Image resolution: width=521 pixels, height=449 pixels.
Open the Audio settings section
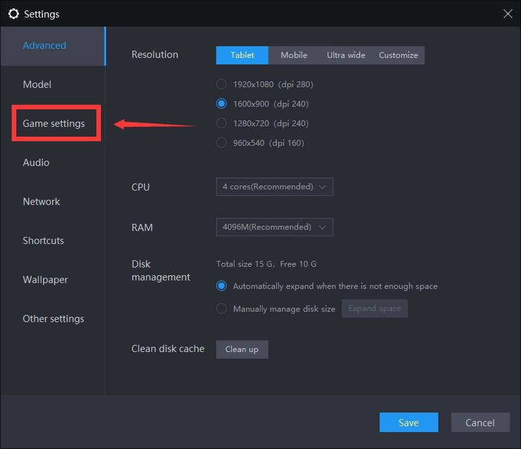[36, 163]
